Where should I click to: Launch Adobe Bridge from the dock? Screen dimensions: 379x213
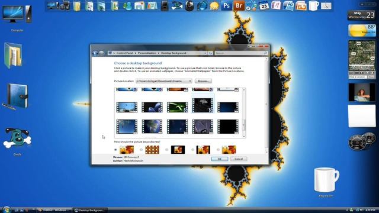point(239,6)
